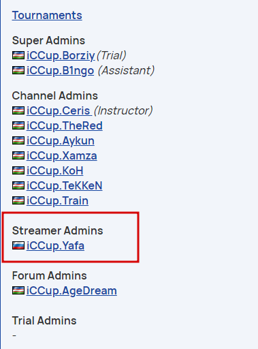The width and height of the screenshot is (258, 349).
Task: Click flag icon beside iCCup.Ceris
Action: pyautogui.click(x=18, y=110)
